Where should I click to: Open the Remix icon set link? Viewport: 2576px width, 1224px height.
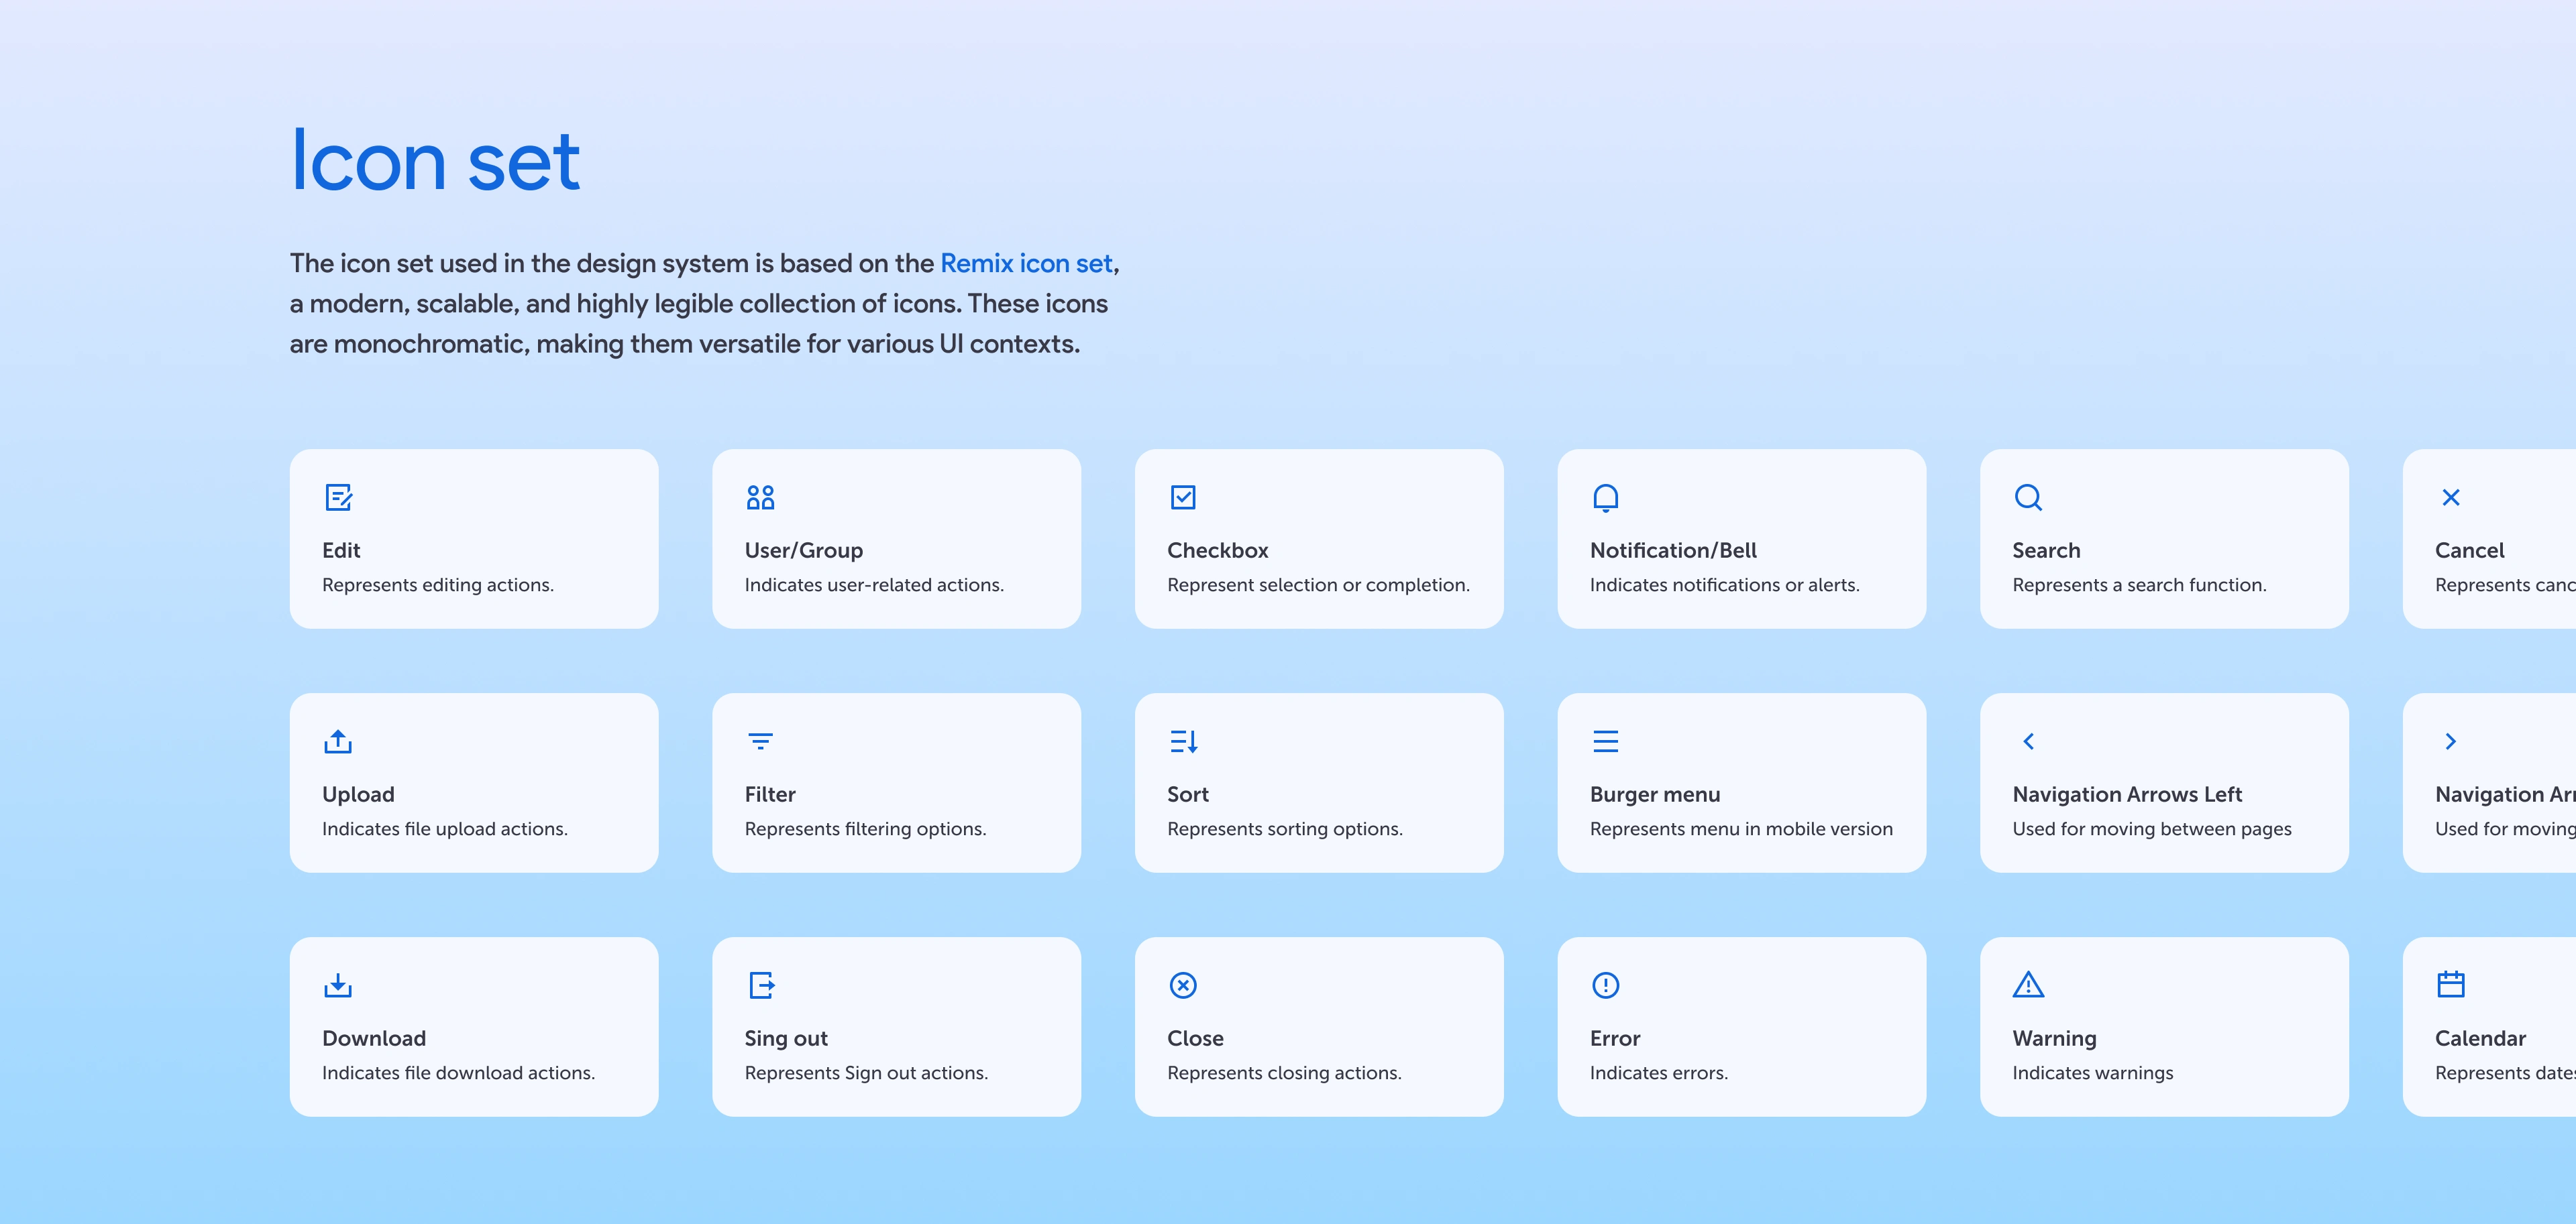coord(1026,264)
